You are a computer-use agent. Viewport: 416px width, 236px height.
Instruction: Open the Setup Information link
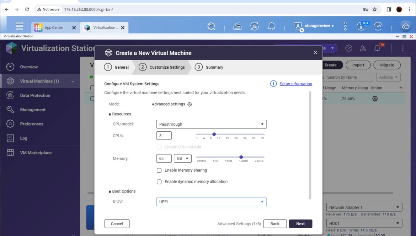tap(296, 84)
